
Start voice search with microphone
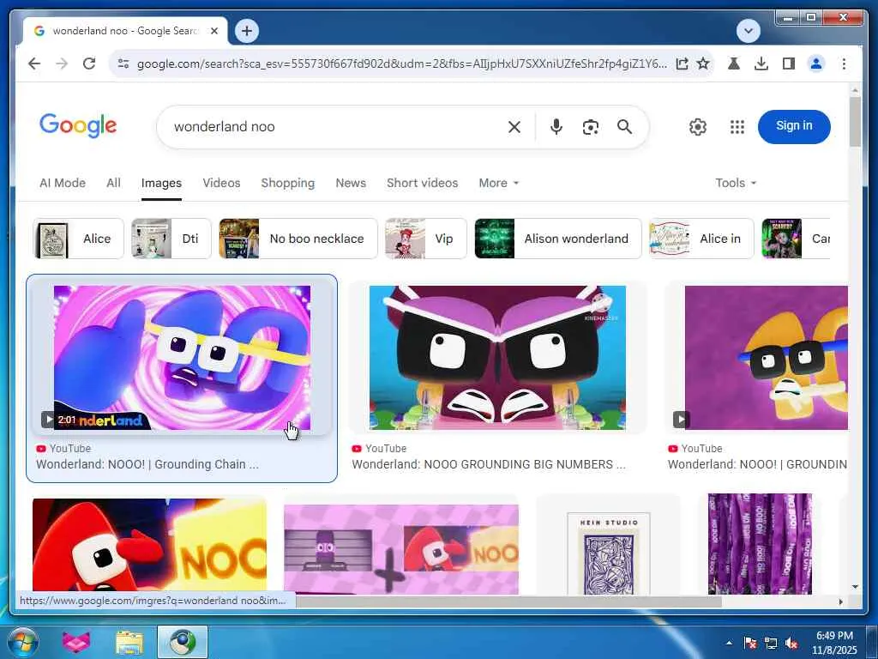click(556, 127)
